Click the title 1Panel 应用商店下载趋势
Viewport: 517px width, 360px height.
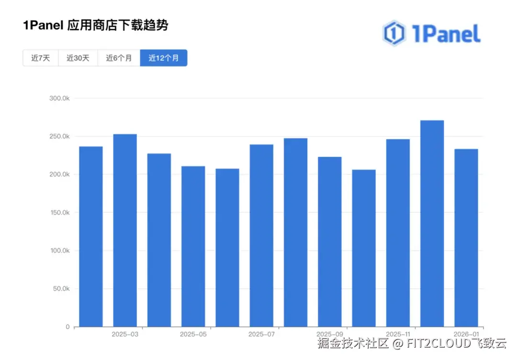click(96, 25)
